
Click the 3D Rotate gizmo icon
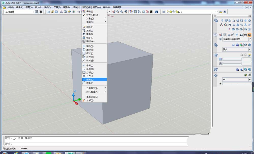click(226, 25)
